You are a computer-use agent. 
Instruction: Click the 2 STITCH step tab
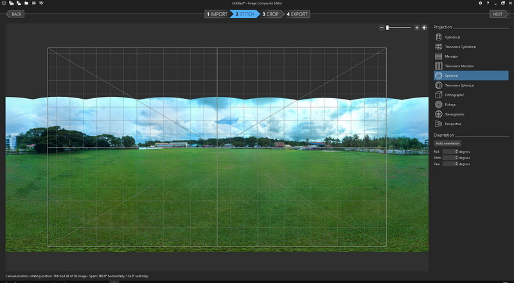[x=245, y=14]
